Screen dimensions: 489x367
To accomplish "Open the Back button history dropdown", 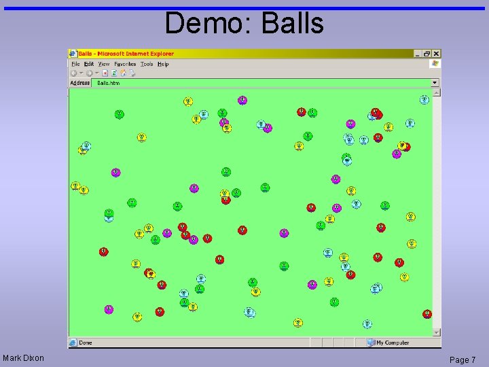I will (x=81, y=73).
